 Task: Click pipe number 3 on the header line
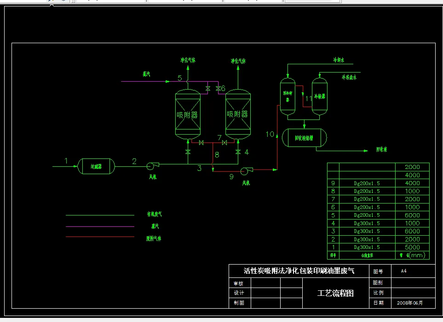point(199,168)
